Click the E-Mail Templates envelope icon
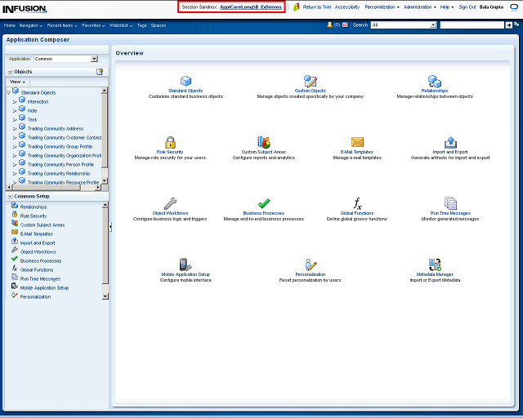 pyautogui.click(x=357, y=142)
